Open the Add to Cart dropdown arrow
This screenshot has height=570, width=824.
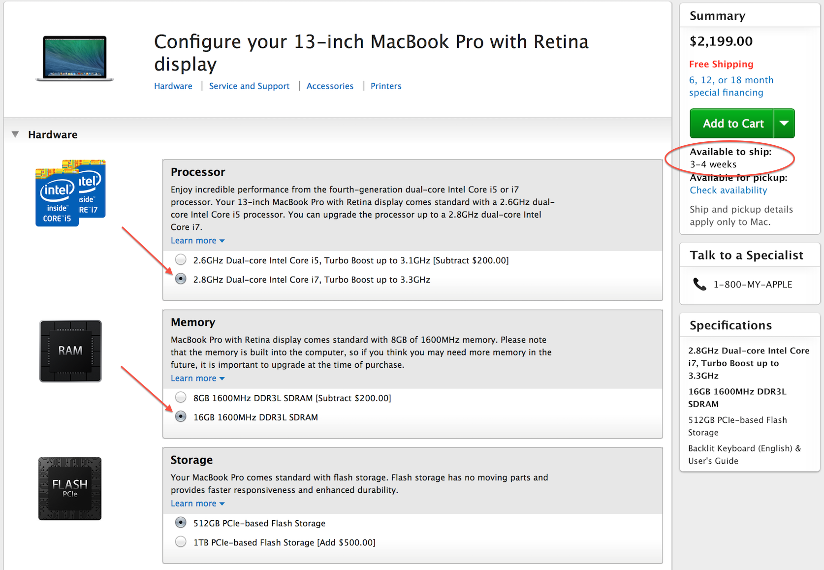coord(784,123)
